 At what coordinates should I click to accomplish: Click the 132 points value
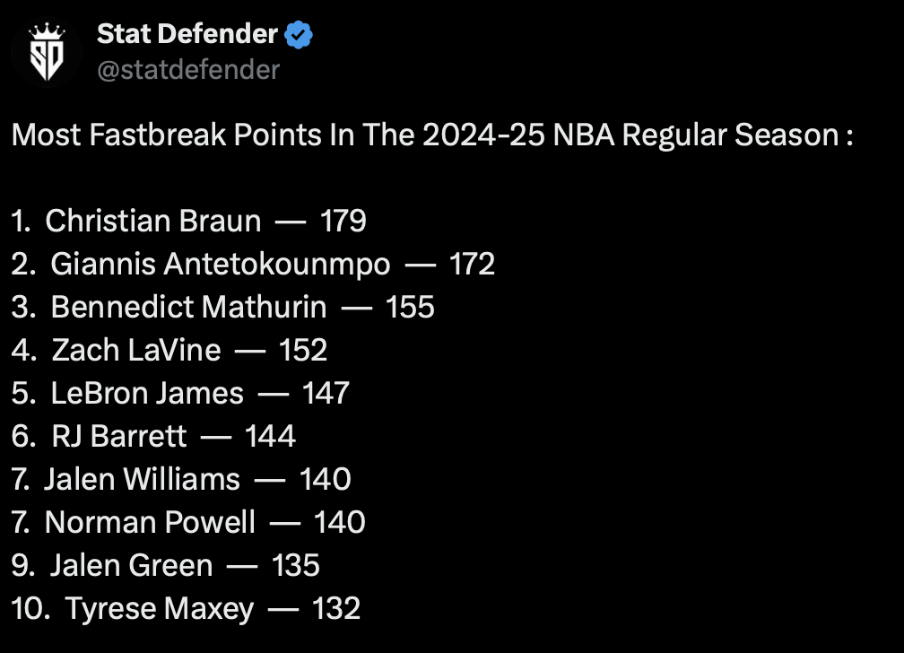336,608
